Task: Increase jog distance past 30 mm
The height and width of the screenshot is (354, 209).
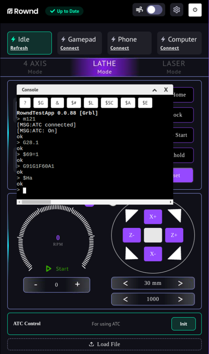Action: 180,283
